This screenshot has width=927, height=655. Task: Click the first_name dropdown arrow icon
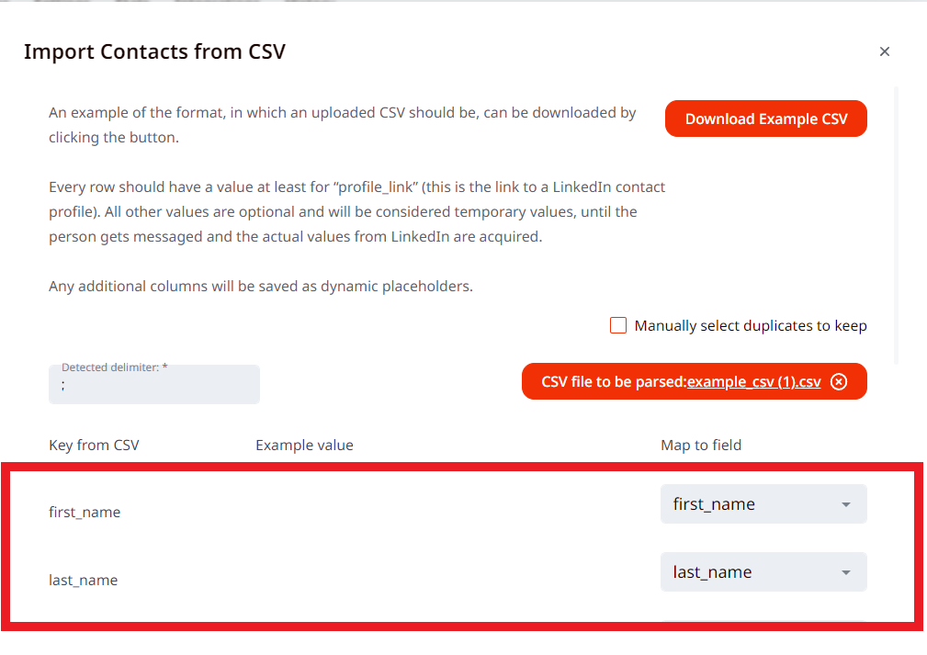click(x=846, y=504)
